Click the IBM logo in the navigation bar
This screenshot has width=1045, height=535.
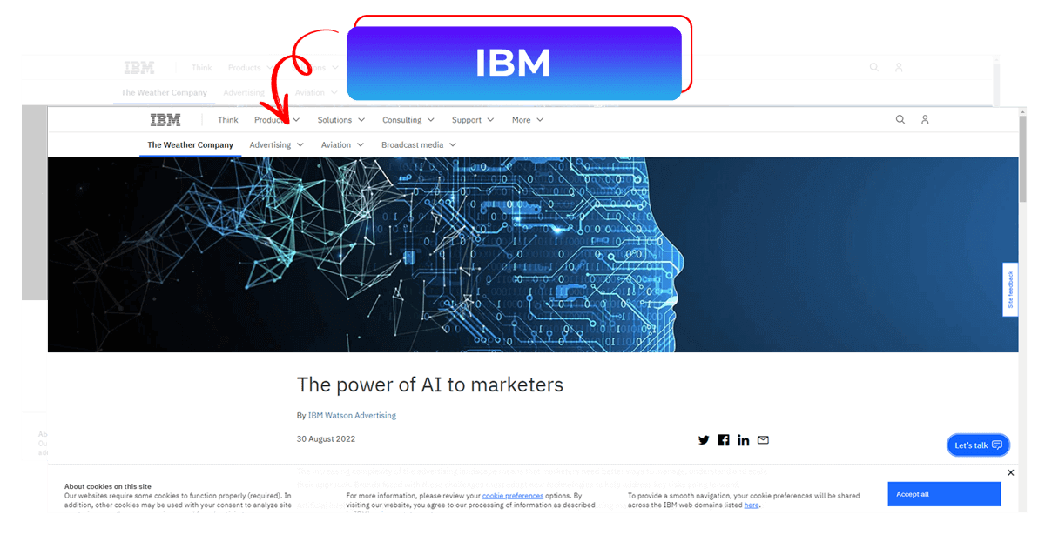click(x=165, y=120)
